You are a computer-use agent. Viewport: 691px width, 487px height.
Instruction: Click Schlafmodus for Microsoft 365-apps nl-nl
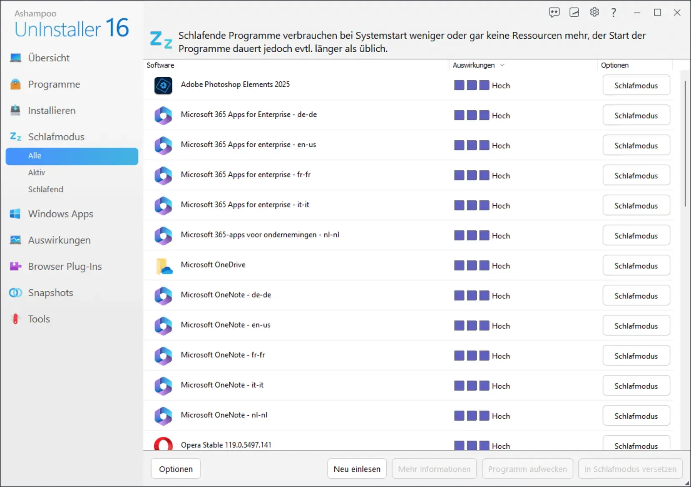click(x=636, y=236)
